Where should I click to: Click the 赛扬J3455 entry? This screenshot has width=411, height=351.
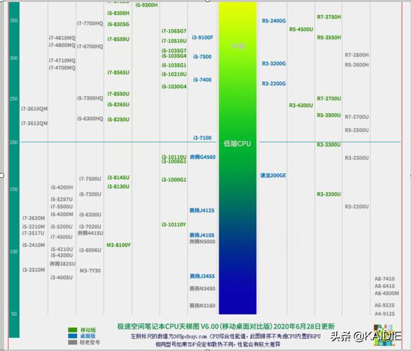[202, 276]
